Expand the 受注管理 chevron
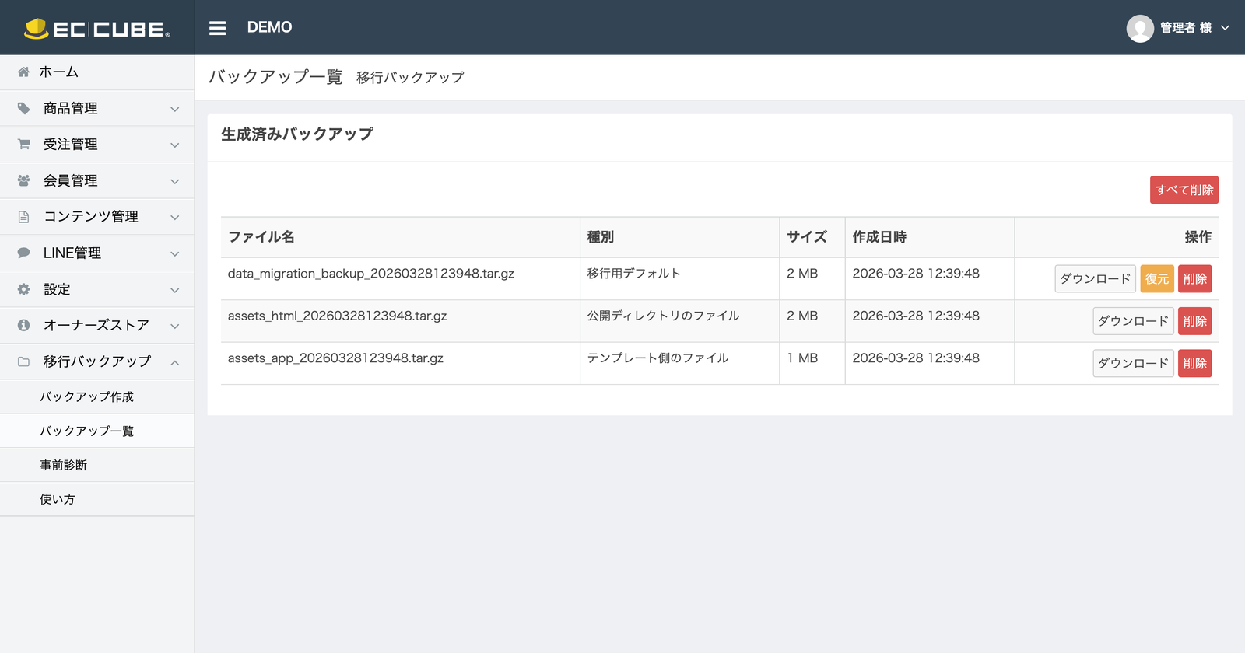The height and width of the screenshot is (653, 1245). click(175, 145)
